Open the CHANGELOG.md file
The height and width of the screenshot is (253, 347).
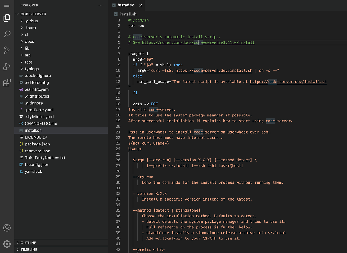(x=61, y=124)
